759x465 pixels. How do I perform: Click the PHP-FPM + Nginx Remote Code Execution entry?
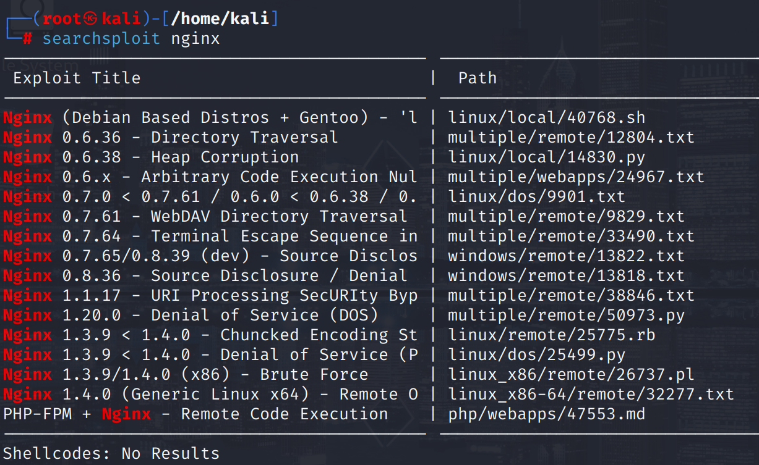pos(195,414)
